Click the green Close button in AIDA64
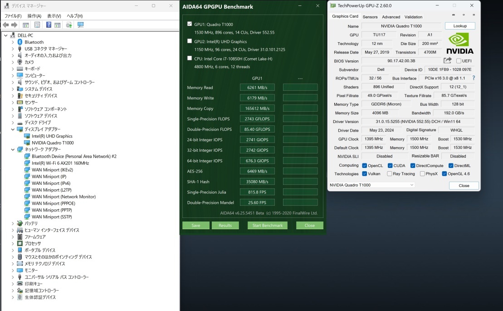This screenshot has width=503, height=311. (x=310, y=225)
